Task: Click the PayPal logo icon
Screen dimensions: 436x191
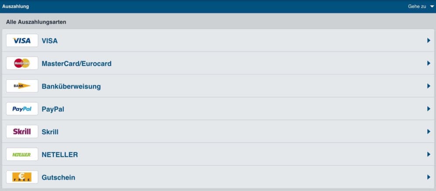Action: pos(22,109)
